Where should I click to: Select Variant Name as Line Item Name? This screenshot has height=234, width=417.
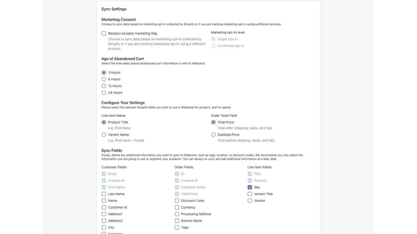click(x=104, y=135)
